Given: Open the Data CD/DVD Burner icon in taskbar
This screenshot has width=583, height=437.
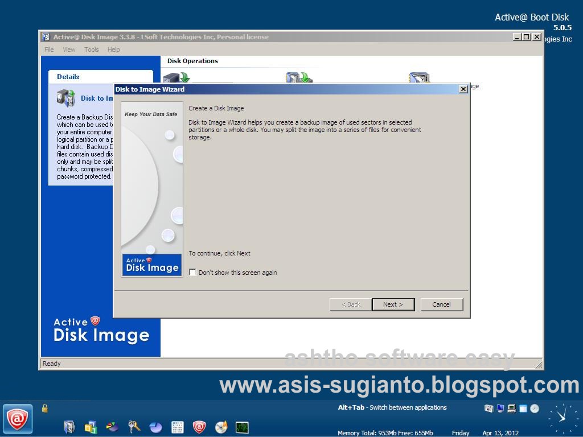Looking at the screenshot, I should click(x=221, y=427).
